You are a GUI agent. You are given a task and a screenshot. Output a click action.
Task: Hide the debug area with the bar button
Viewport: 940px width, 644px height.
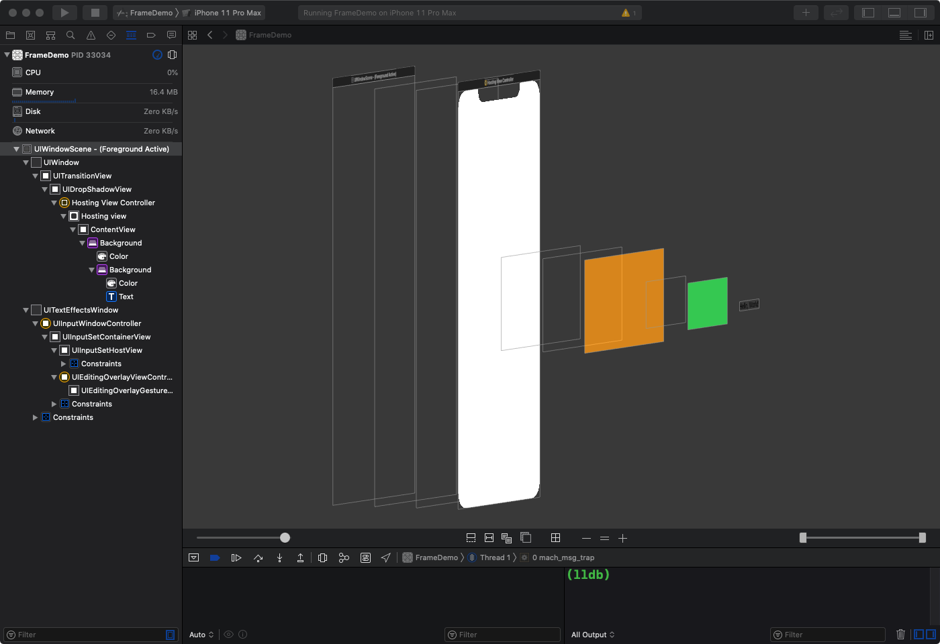click(x=194, y=557)
